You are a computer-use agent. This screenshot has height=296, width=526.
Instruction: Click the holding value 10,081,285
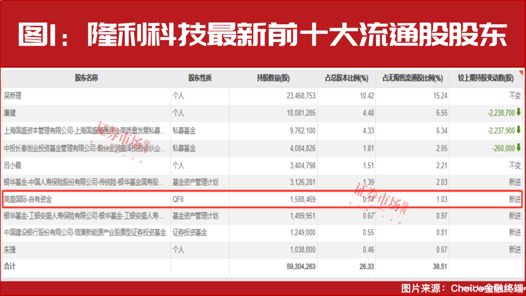click(301, 113)
